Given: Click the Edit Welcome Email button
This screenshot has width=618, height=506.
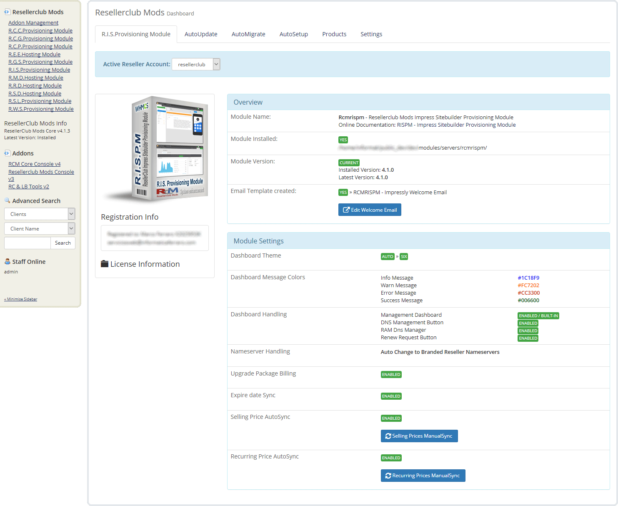Looking at the screenshot, I should point(370,210).
